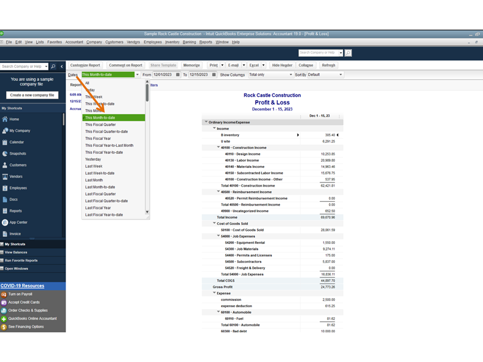Open Vendors center icon
This screenshot has height=362, width=483.
pyautogui.click(x=5, y=176)
